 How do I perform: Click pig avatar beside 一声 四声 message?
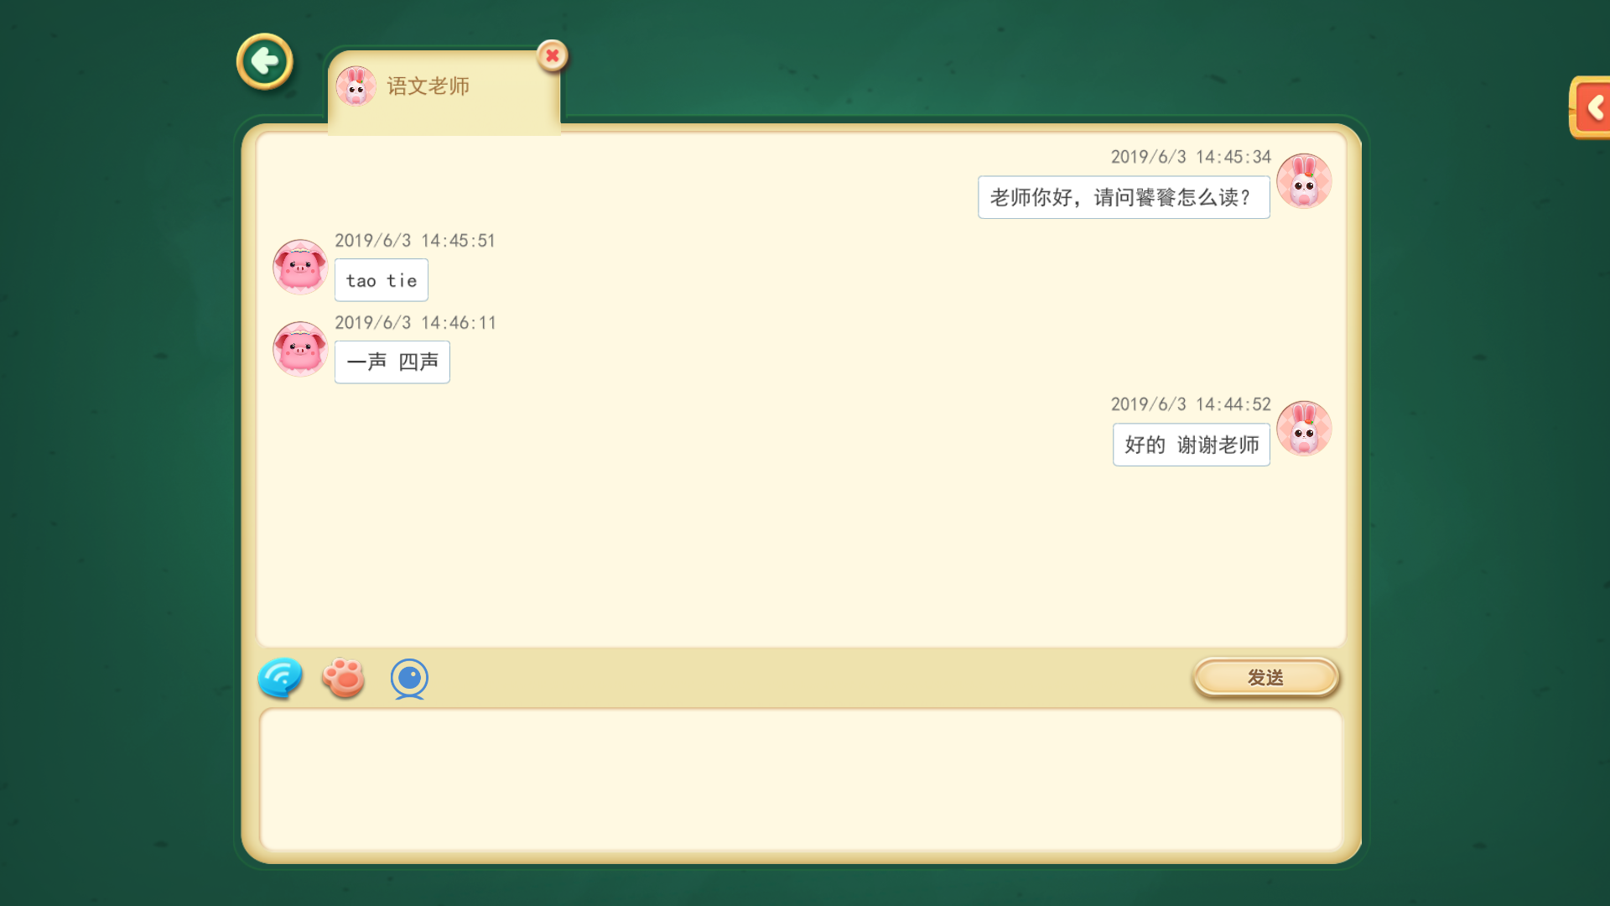(300, 349)
